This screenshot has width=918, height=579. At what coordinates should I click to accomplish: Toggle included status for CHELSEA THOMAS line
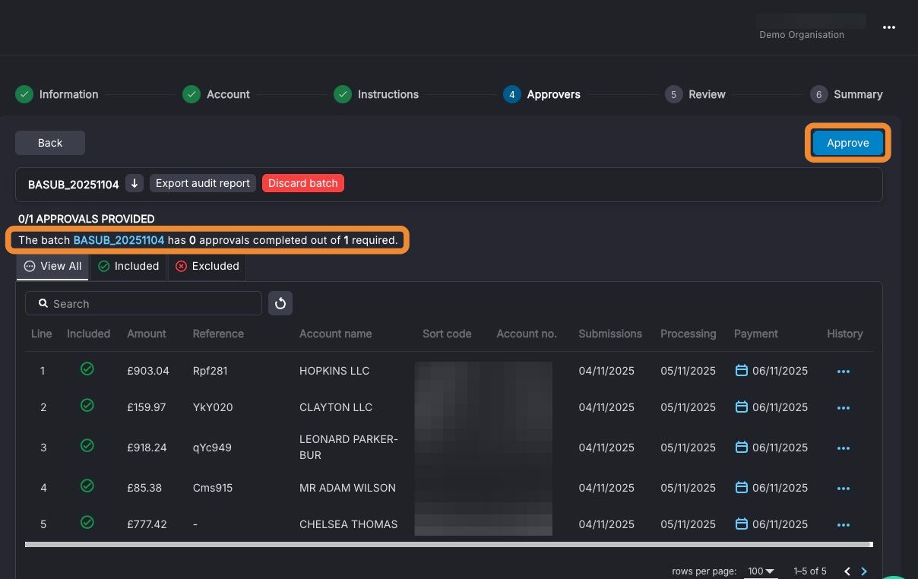(x=87, y=522)
